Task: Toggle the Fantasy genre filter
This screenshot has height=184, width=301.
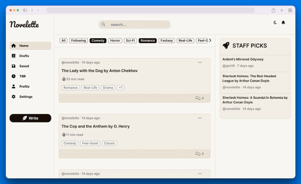Action: (167, 40)
